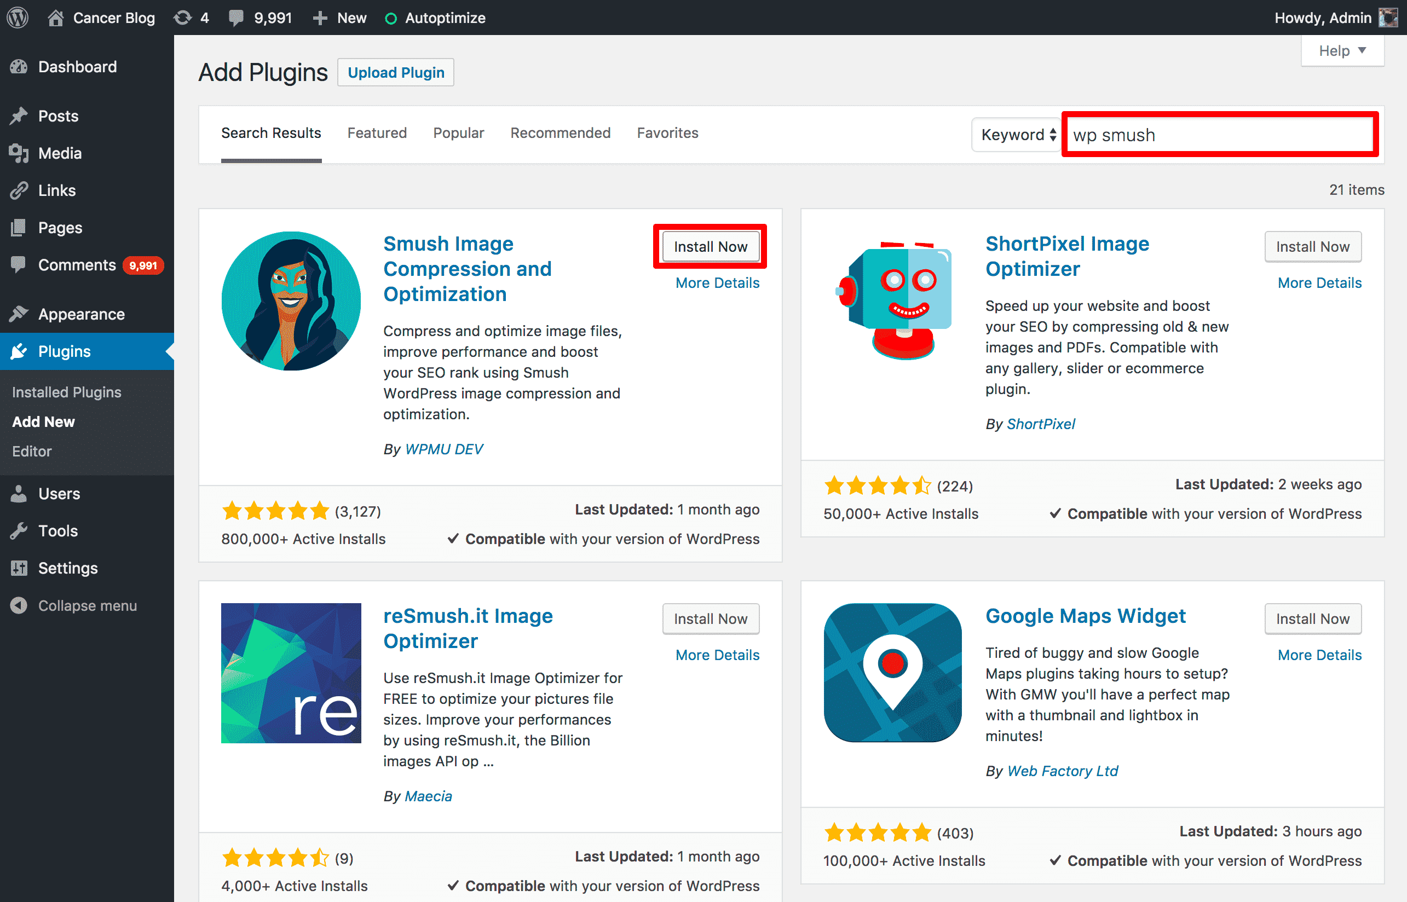This screenshot has height=902, width=1407.
Task: Click the Upload Plugin button
Action: pyautogui.click(x=396, y=73)
